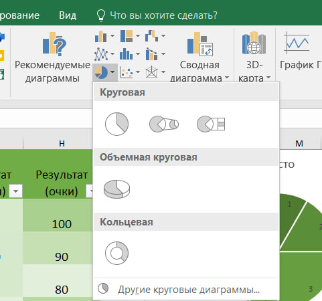Expand the radar chart dropdown arrow
The width and height of the screenshot is (322, 301).
[163, 72]
